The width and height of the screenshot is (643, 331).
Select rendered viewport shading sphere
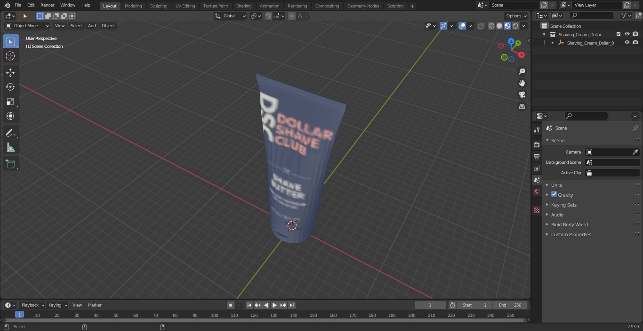515,26
